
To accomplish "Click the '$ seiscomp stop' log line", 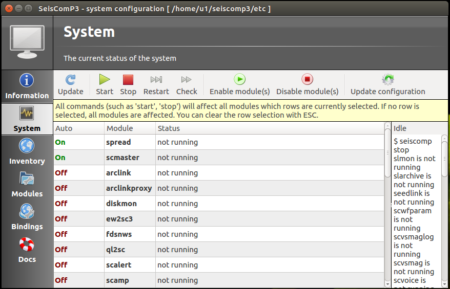I will 413,145.
